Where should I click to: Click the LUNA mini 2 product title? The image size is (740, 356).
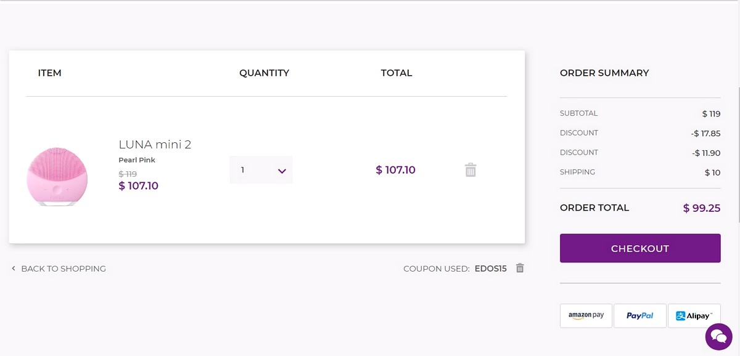pyautogui.click(x=155, y=145)
